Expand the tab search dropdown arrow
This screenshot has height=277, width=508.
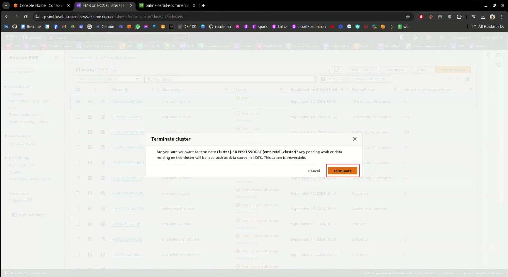tap(6, 5)
